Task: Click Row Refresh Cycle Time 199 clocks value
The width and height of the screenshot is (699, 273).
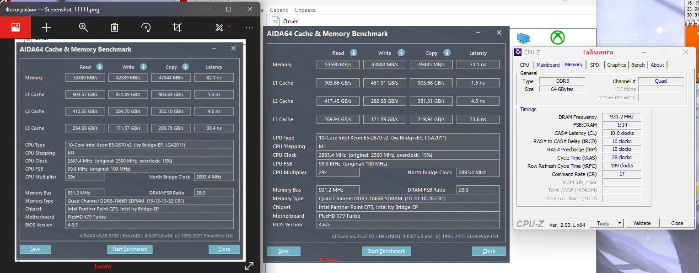Action: [622, 166]
